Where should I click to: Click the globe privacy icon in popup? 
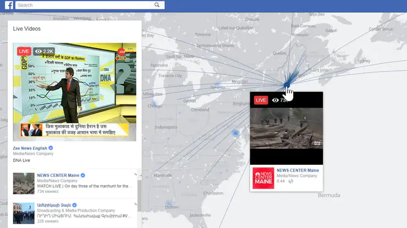(x=290, y=181)
